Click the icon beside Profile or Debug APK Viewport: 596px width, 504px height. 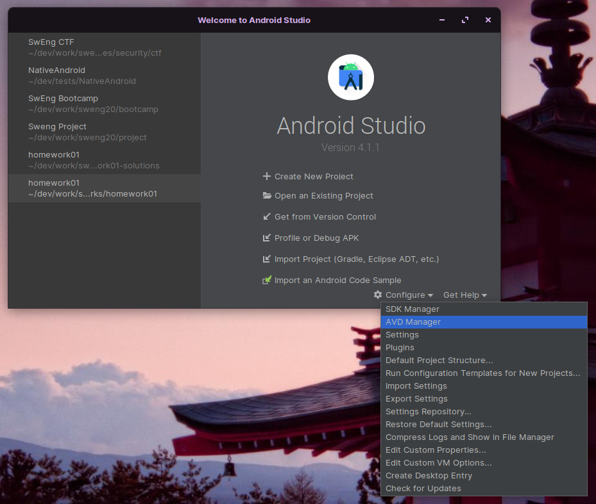point(267,238)
